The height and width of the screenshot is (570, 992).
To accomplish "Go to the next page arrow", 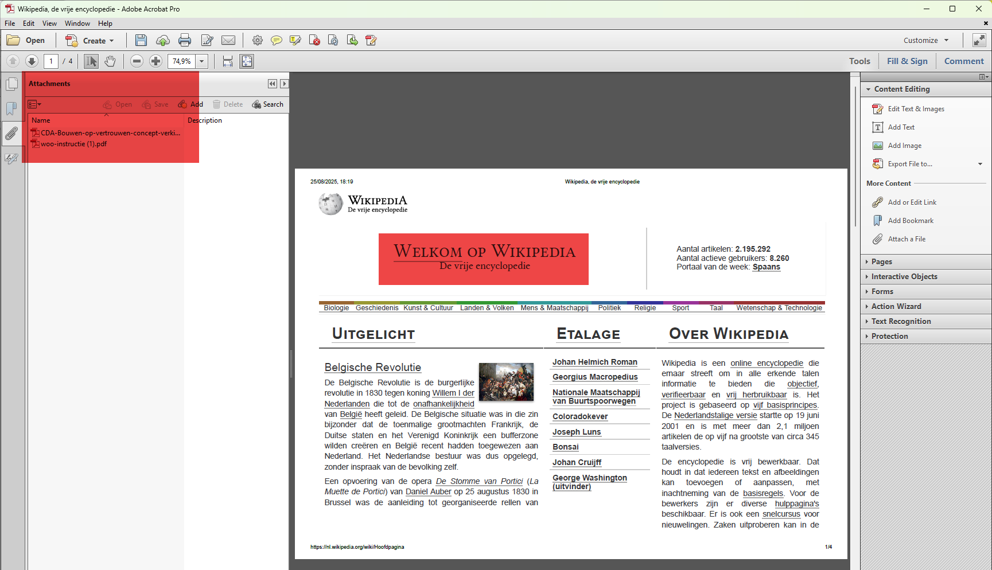I will (32, 61).
